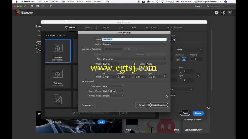Open macOS Spotlight search icon
248x139 pixels.
coord(220,2)
